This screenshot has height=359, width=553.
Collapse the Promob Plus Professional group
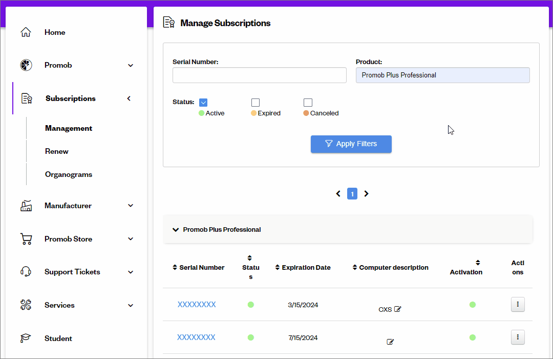pyautogui.click(x=176, y=230)
